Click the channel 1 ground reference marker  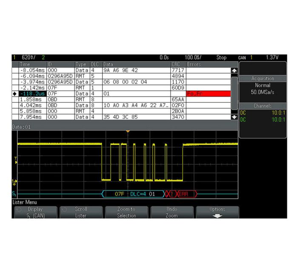click(14, 182)
